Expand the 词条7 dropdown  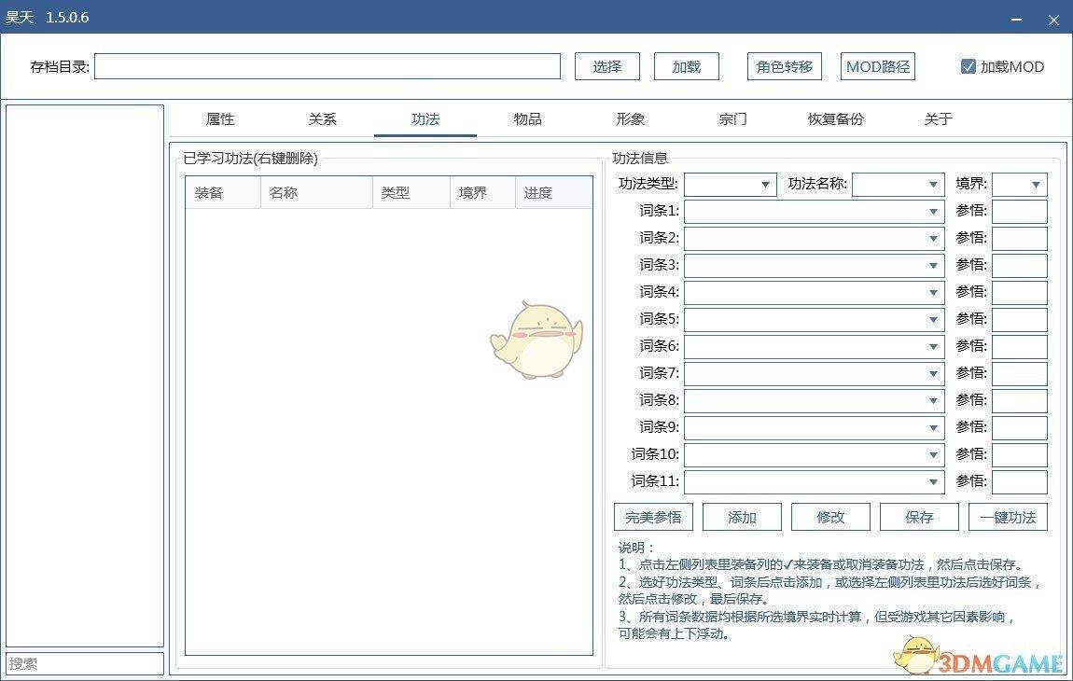pos(815,374)
